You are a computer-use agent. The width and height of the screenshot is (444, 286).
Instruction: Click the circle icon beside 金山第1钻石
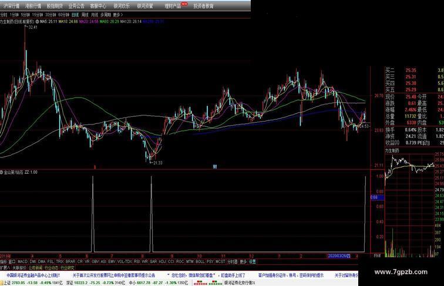1,172
